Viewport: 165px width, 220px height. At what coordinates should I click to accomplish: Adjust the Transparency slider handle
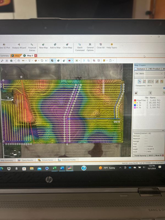[164, 88]
